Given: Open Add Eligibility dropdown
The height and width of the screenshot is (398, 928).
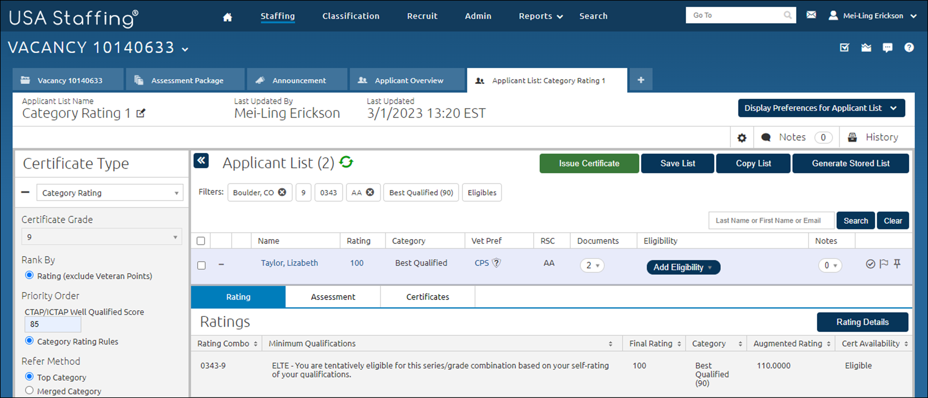Looking at the screenshot, I should tap(683, 267).
